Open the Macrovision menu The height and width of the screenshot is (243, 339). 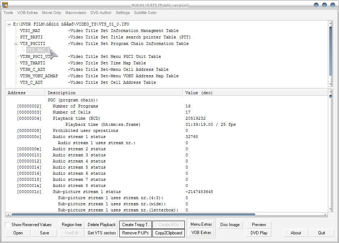pyautogui.click(x=75, y=13)
